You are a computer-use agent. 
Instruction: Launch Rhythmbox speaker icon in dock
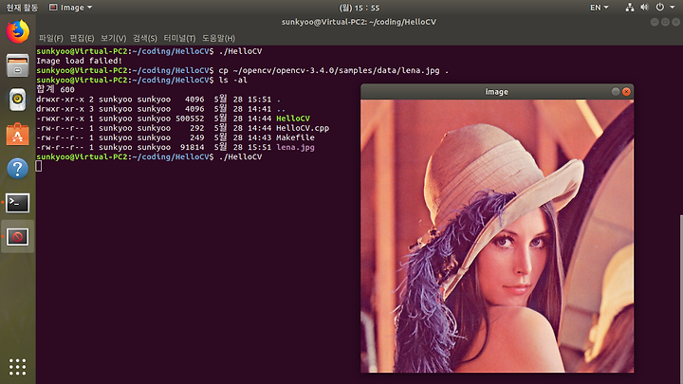[17, 100]
